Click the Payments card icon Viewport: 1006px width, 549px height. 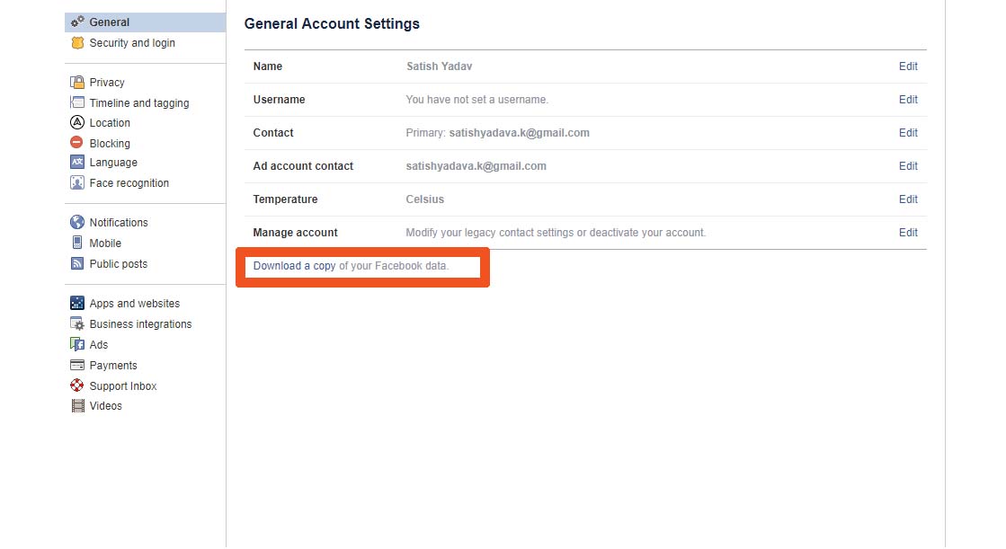[x=77, y=366]
